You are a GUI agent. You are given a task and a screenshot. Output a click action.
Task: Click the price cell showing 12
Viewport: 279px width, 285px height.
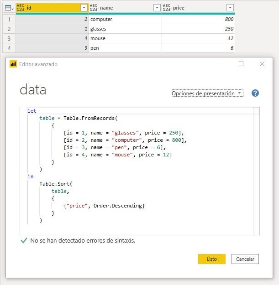[198, 39]
